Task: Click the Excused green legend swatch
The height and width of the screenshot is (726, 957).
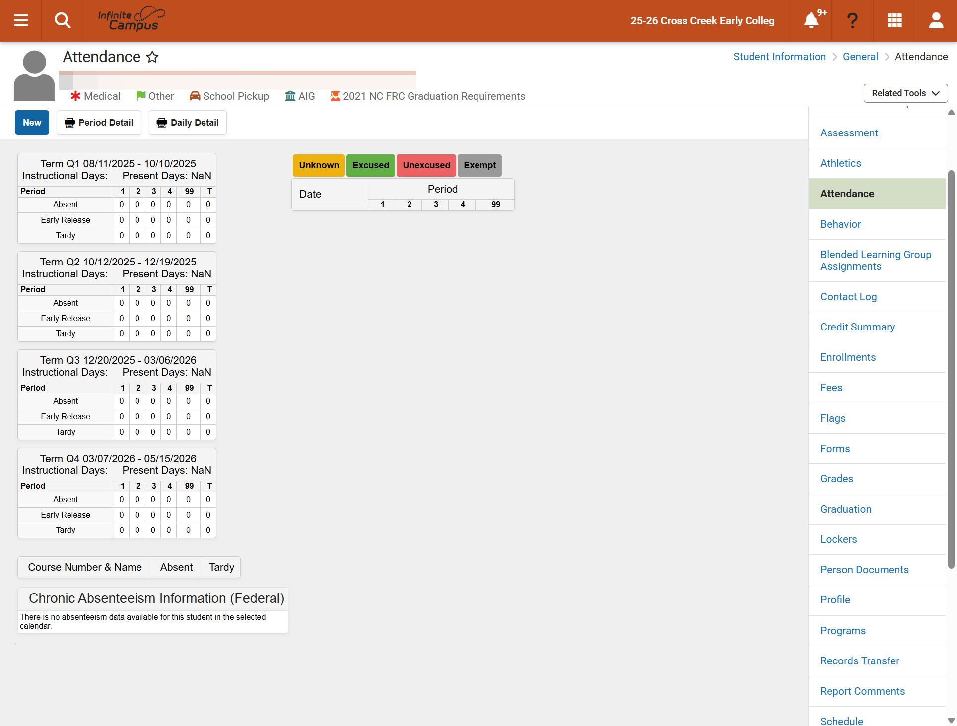Action: [371, 165]
